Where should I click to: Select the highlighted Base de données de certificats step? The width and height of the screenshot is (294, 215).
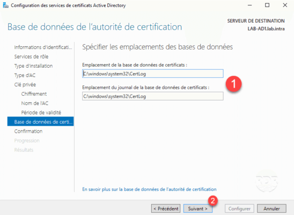(40, 121)
